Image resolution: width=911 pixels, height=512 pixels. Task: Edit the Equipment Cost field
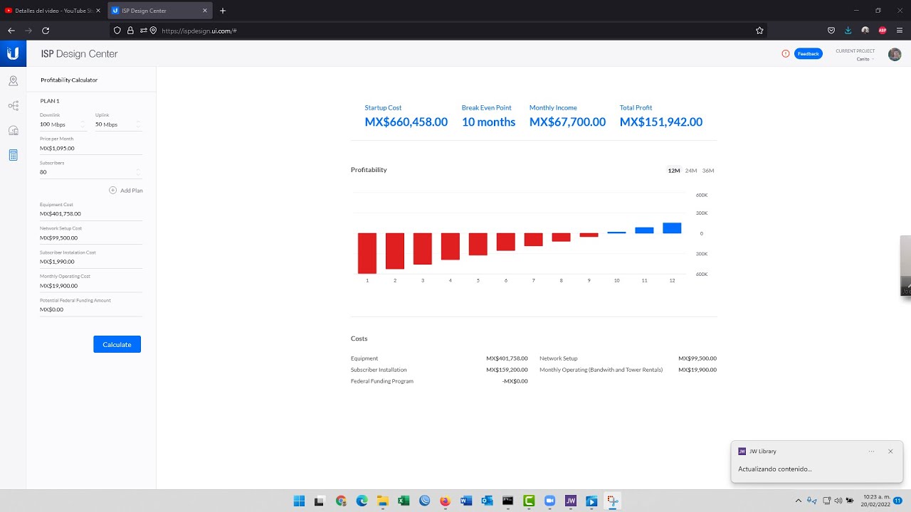tap(91, 213)
